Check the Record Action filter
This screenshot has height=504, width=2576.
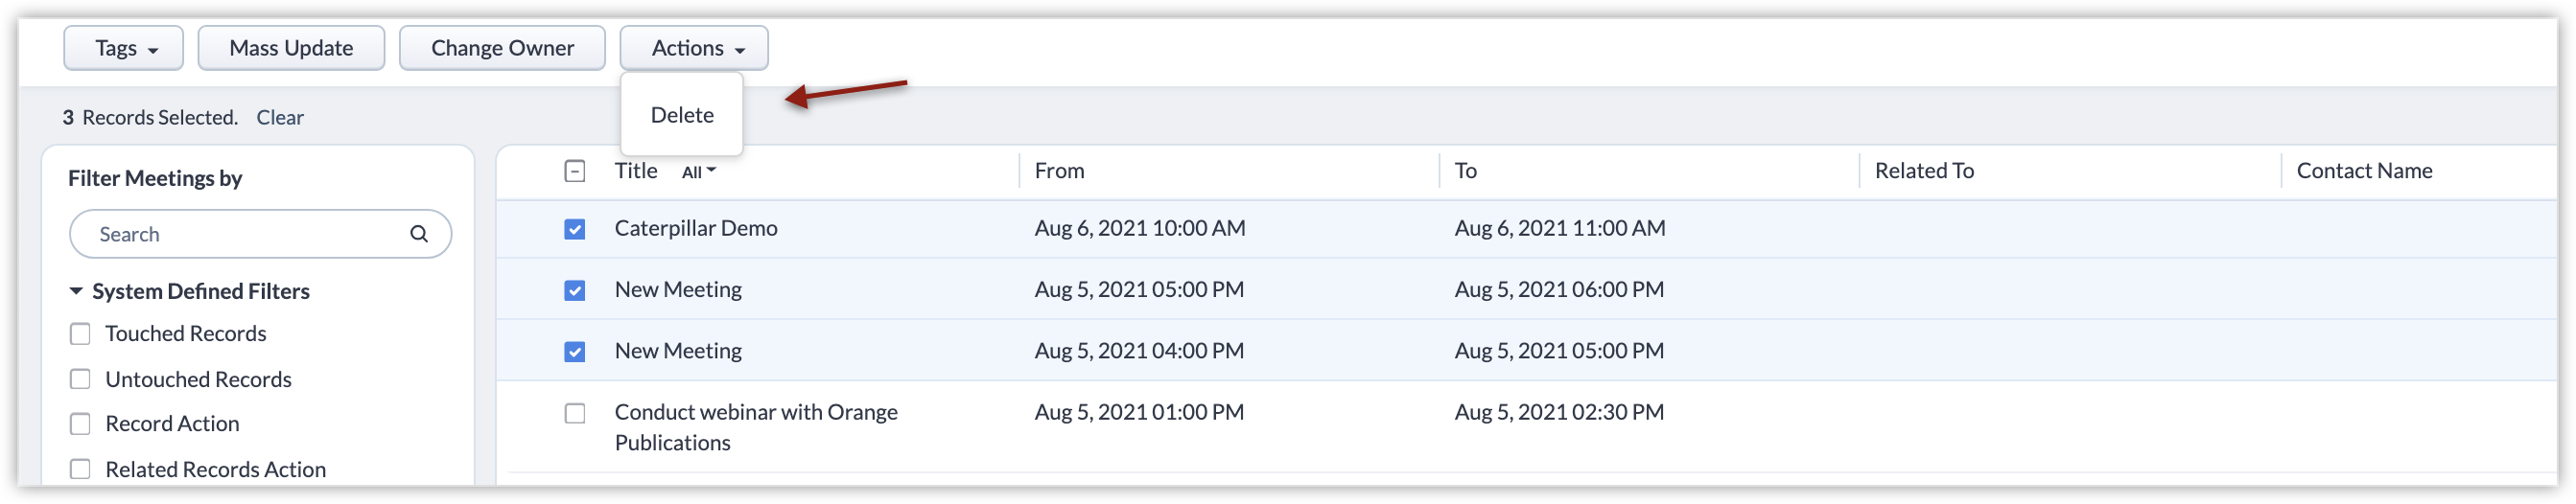pyautogui.click(x=80, y=424)
